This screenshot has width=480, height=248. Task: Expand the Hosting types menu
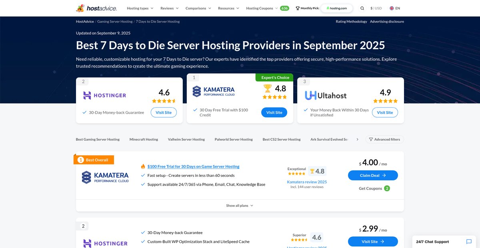point(140,8)
